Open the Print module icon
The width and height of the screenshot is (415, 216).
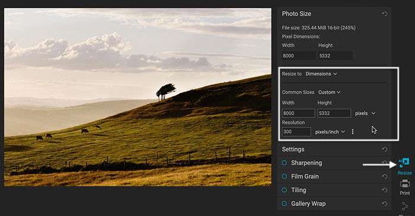(405, 183)
